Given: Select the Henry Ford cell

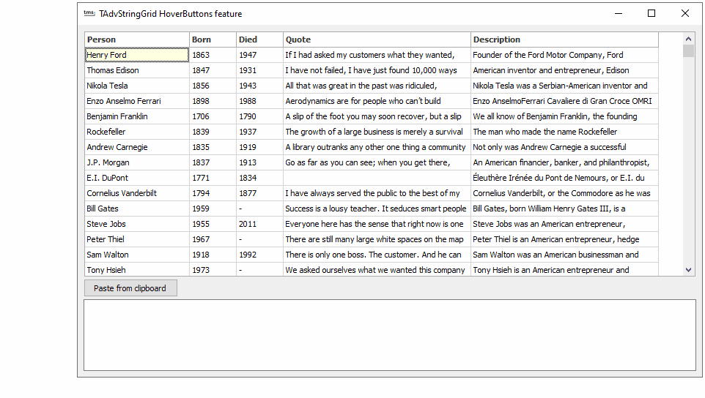Looking at the screenshot, I should (x=137, y=55).
